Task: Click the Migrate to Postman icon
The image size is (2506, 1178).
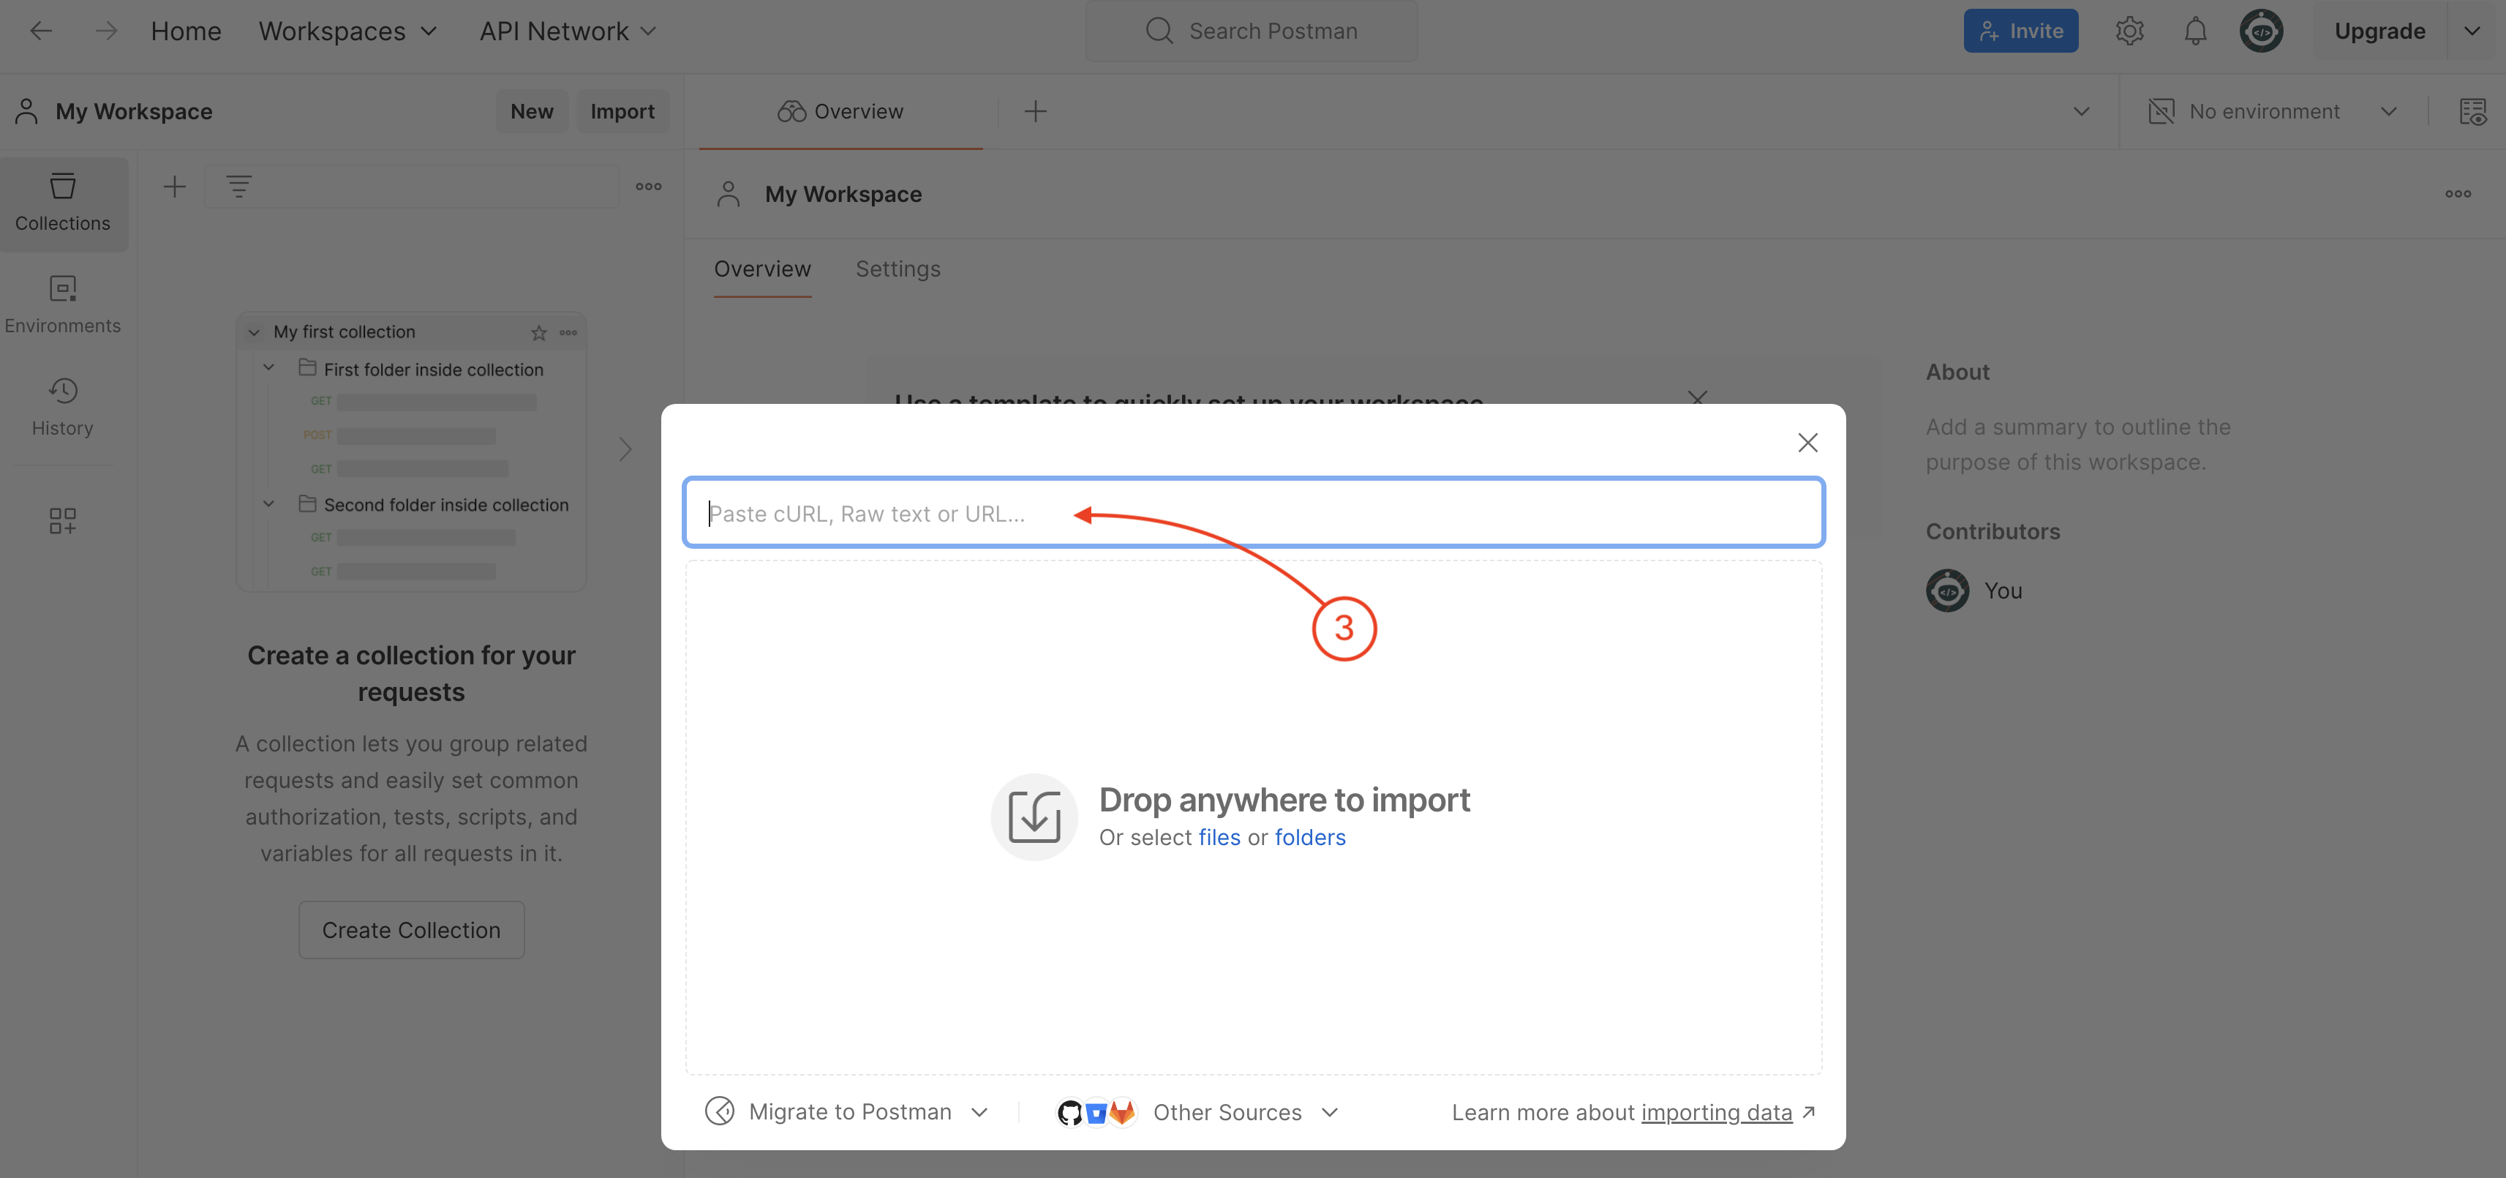Action: [x=719, y=1111]
